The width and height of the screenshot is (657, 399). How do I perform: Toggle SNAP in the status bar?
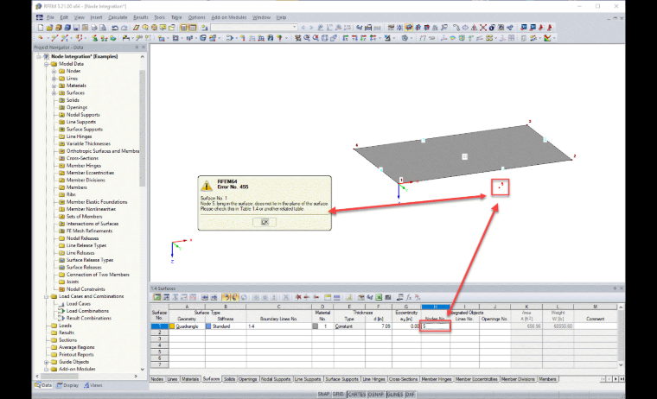323,395
